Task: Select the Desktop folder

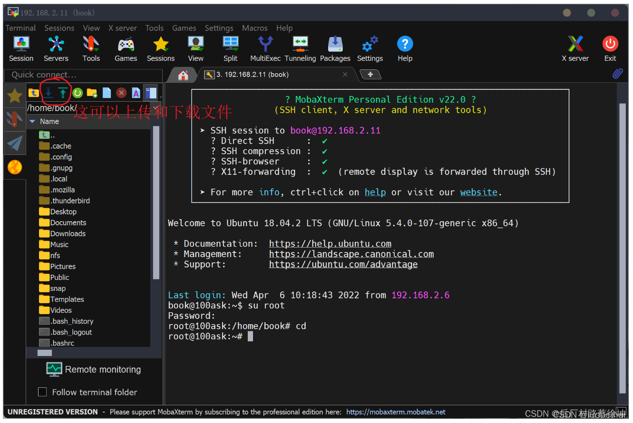Action: [x=58, y=211]
